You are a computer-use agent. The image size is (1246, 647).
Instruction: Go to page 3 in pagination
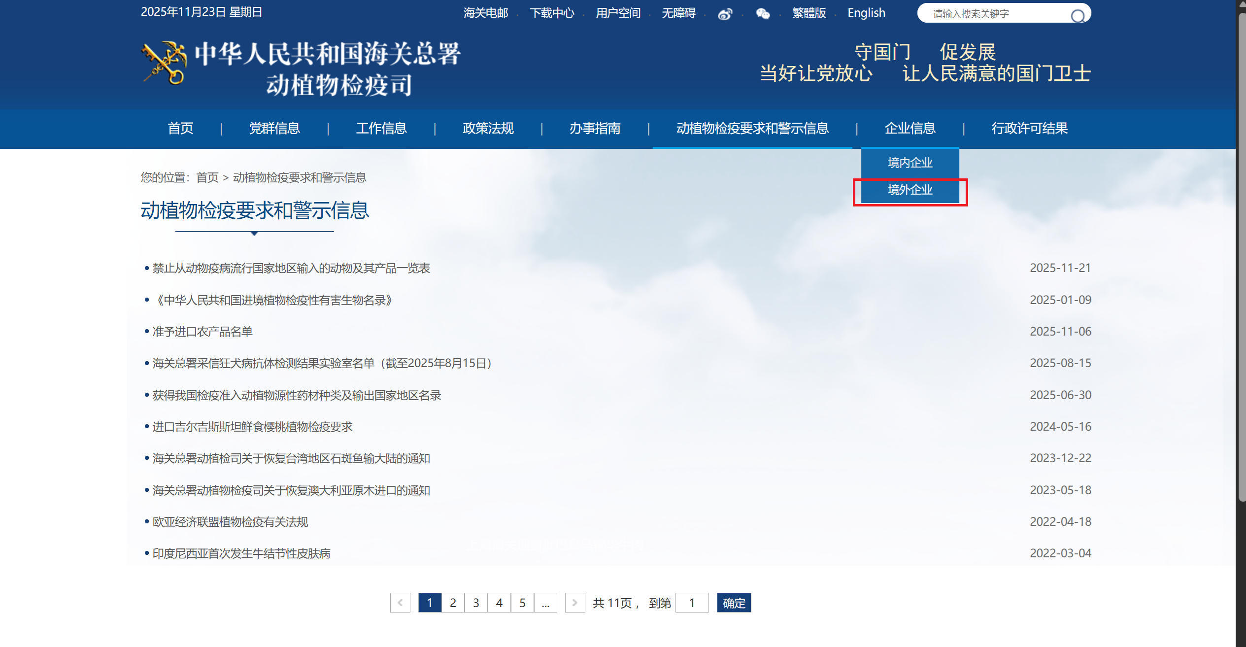coord(476,603)
